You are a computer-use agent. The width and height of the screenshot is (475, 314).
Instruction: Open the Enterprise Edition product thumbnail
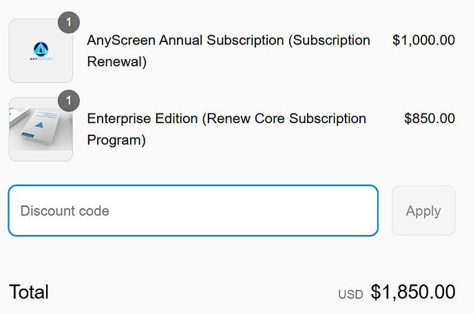pos(41,129)
